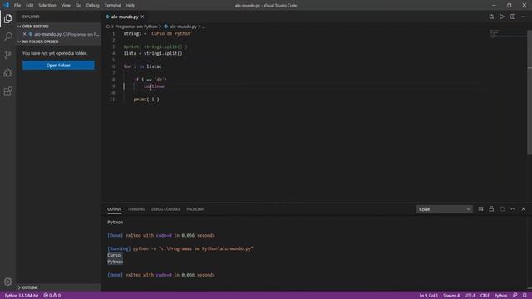Open the Search view in activity bar

(7, 37)
